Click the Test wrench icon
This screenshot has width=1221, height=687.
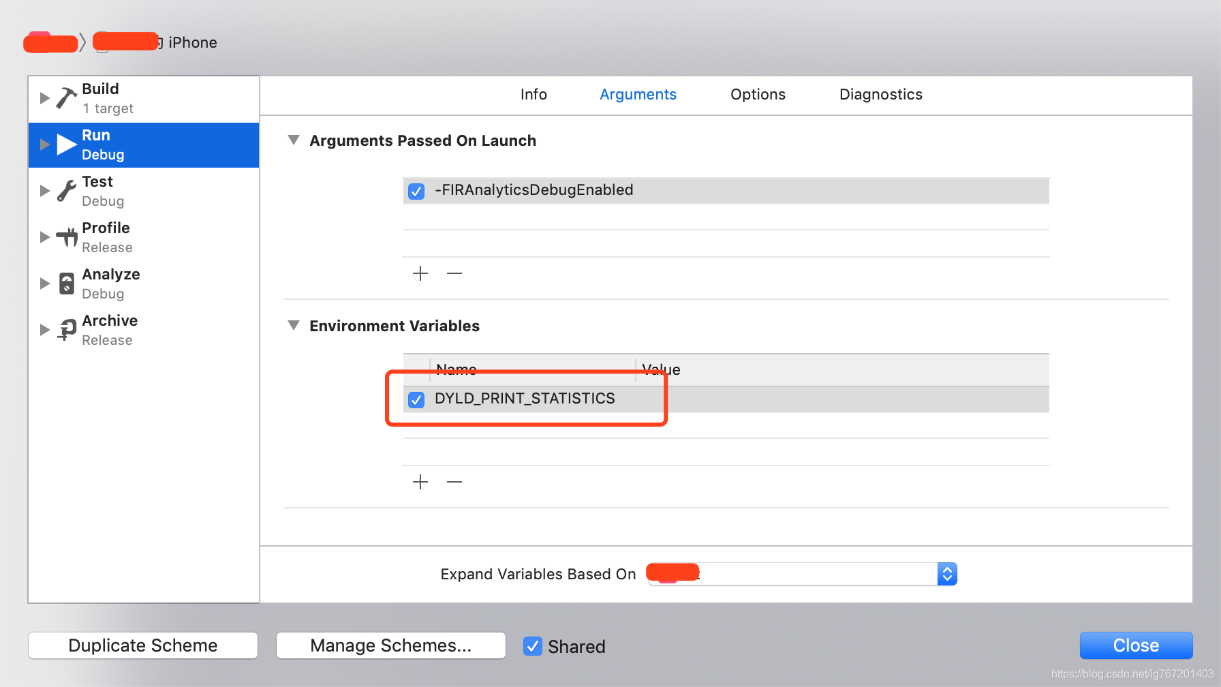[66, 191]
